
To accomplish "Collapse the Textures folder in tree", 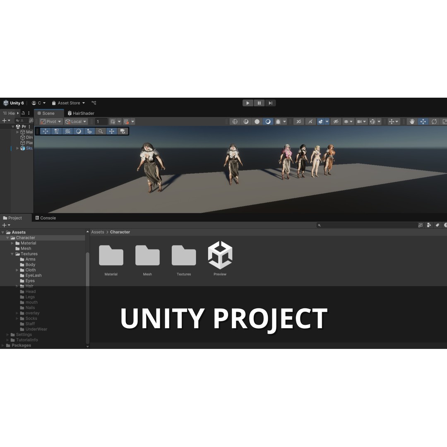I will click(x=12, y=254).
